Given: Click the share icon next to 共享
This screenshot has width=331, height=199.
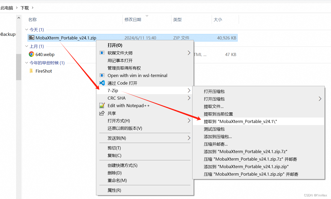Looking at the screenshot, I should coord(102,113).
